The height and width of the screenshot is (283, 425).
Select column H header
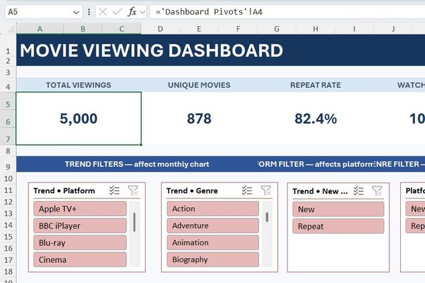(x=316, y=29)
